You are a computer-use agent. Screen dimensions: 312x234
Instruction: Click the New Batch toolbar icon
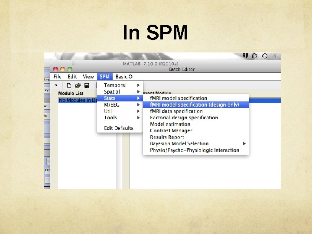pyautogui.click(x=69, y=85)
